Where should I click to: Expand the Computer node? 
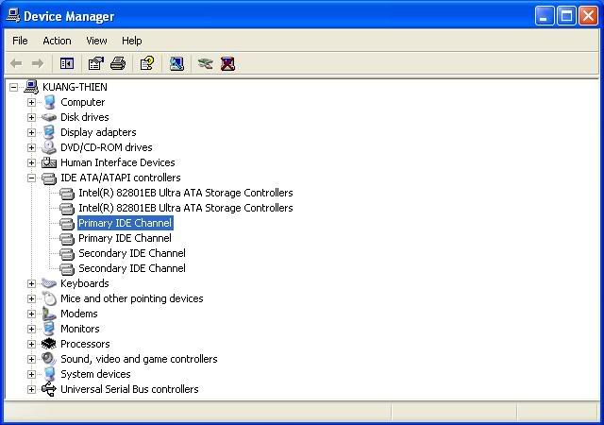point(31,102)
